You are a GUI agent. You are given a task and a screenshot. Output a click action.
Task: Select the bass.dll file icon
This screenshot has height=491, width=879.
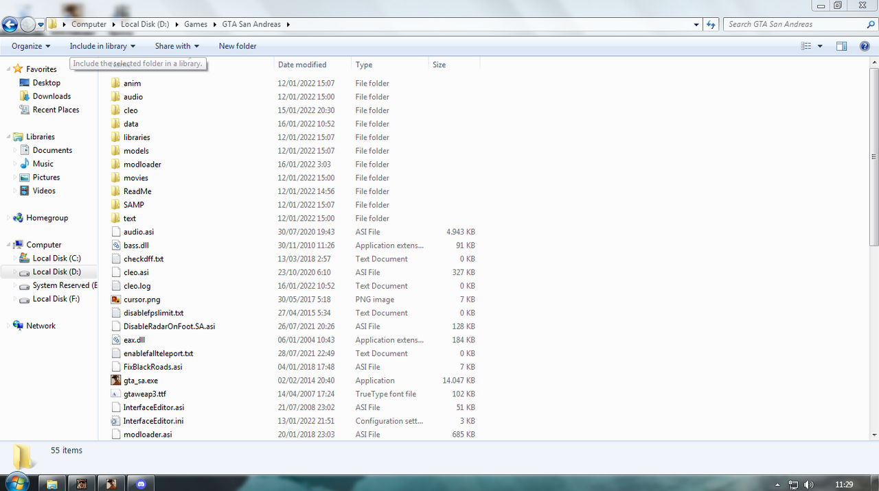click(x=116, y=245)
